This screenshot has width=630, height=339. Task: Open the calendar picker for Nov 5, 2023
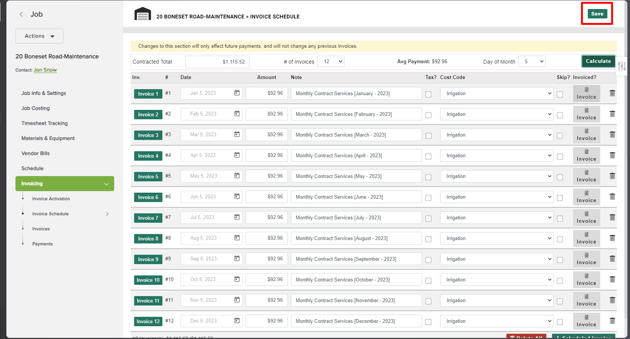pos(237,300)
